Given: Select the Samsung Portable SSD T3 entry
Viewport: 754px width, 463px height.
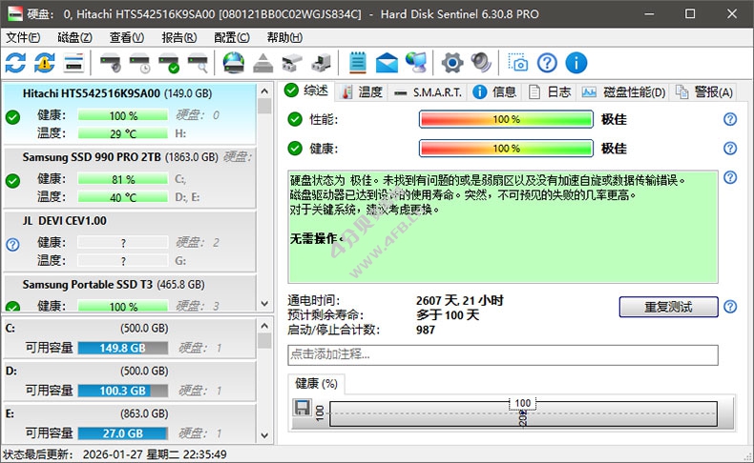Looking at the screenshot, I should [x=130, y=292].
